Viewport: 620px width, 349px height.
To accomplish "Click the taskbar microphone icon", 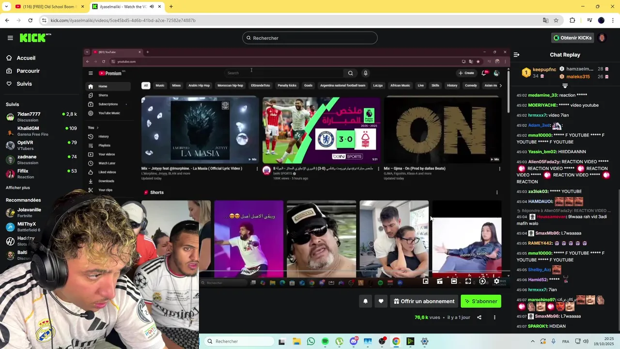I will tap(553, 341).
